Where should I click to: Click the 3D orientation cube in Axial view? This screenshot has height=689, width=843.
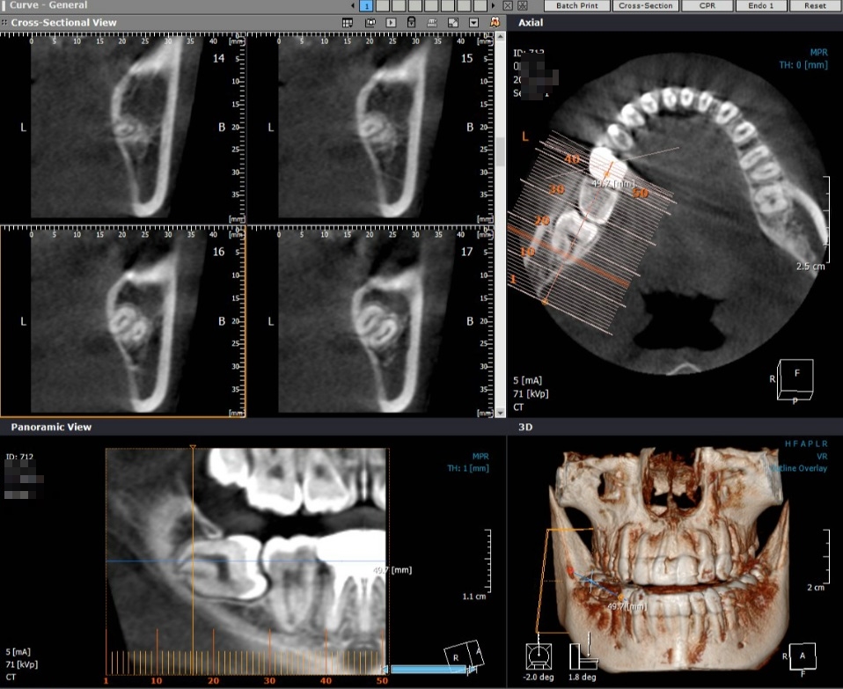pos(794,379)
